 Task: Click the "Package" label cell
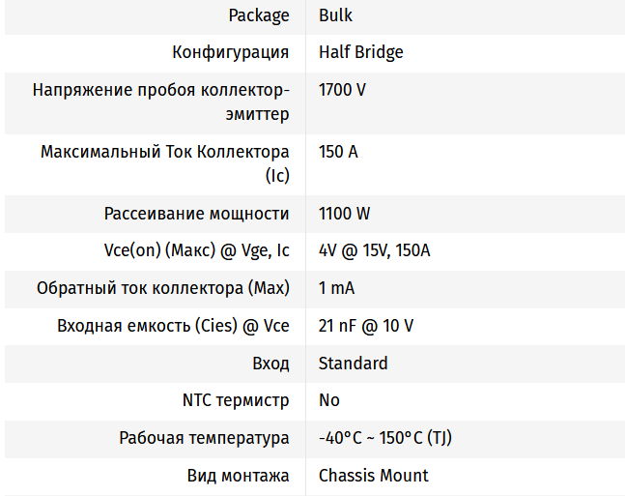(258, 15)
